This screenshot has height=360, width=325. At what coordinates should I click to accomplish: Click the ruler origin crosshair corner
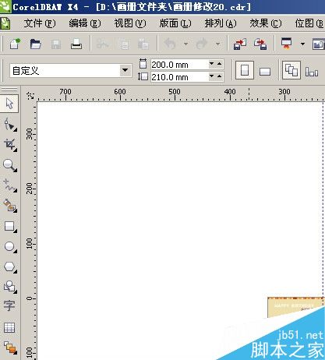pos(30,96)
